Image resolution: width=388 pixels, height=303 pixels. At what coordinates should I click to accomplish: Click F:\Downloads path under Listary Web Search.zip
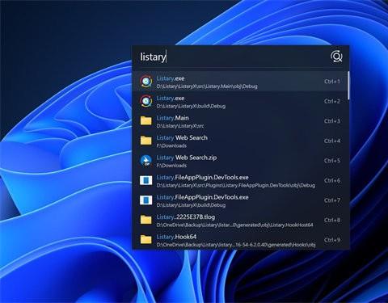coord(171,166)
